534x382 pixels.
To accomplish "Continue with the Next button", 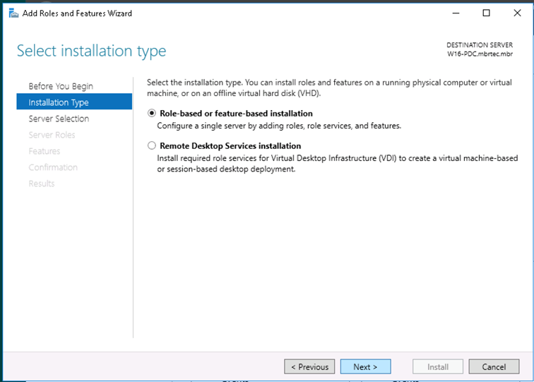I will click(x=365, y=366).
